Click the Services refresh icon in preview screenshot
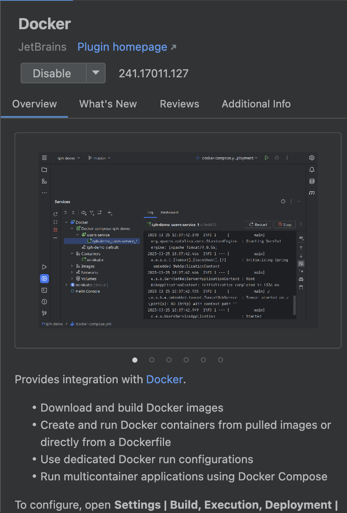The width and height of the screenshot is (347, 513). click(x=55, y=214)
